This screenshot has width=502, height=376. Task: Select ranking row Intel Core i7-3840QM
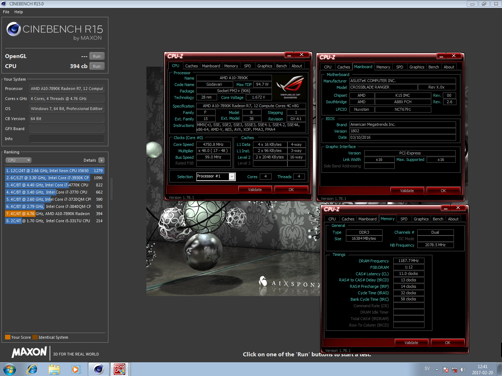click(x=55, y=206)
